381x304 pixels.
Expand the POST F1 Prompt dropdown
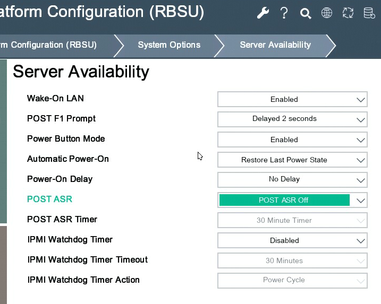[292, 119]
